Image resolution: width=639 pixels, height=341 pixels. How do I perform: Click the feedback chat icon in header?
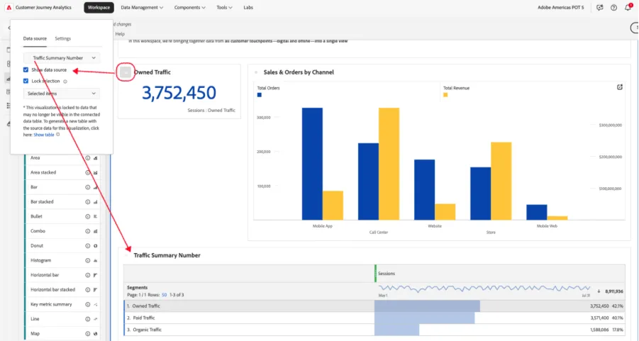click(599, 7)
